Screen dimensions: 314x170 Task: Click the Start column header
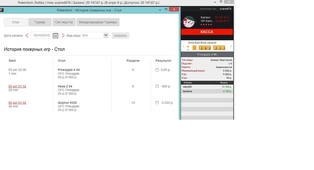pos(12,60)
